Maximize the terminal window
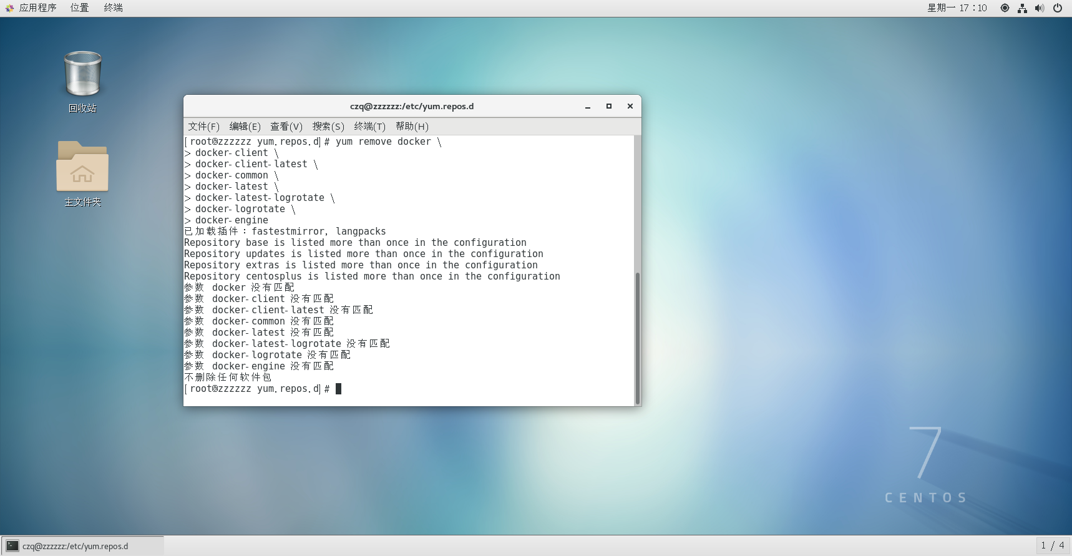 [x=609, y=107]
